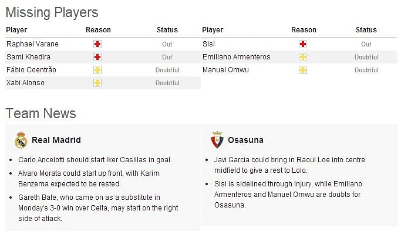
Task: Click Emiliano Armenteros's yellow doubtful icon
Action: [303, 57]
